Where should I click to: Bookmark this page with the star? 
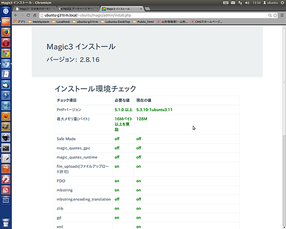click(275, 15)
